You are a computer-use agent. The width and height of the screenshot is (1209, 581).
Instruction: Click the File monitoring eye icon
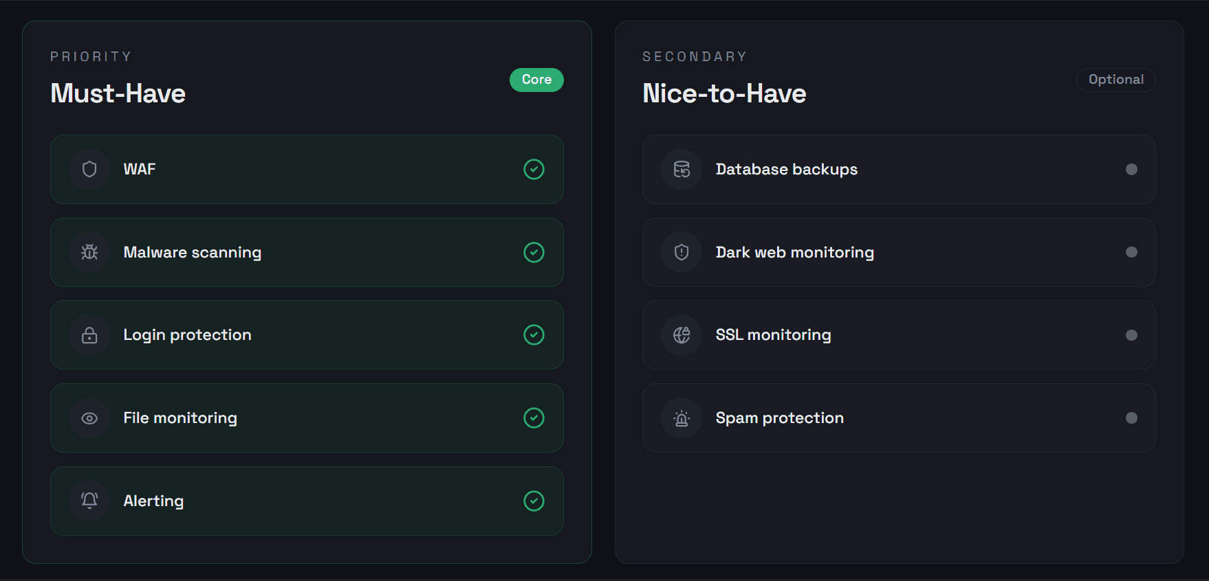tap(89, 418)
